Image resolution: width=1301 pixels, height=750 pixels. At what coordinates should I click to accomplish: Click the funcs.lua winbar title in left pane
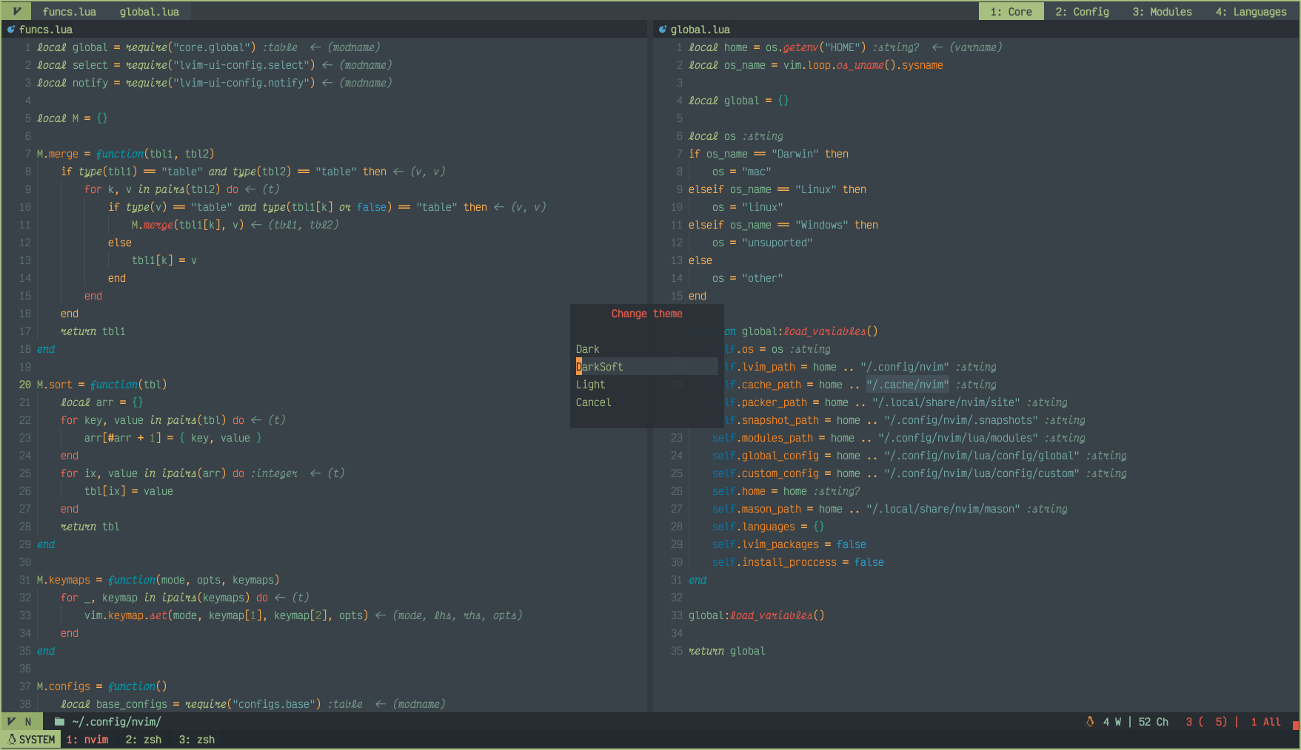46,30
